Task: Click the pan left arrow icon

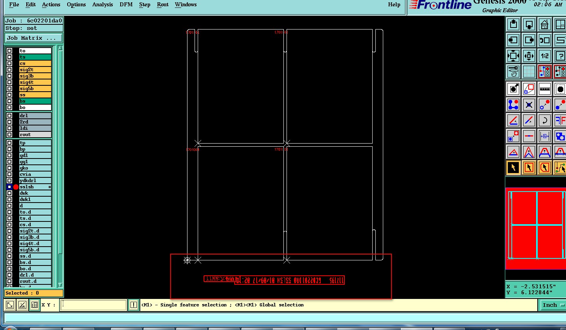Action: click(513, 40)
